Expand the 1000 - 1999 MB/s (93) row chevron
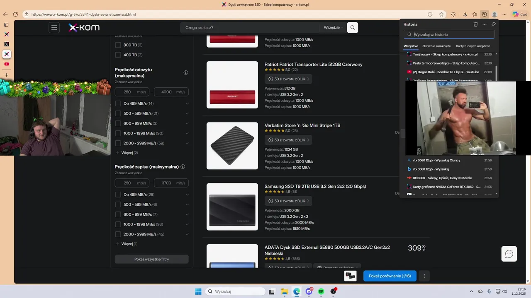 pos(187,224)
